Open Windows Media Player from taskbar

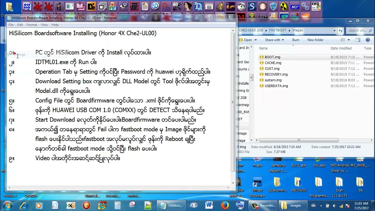pyautogui.click(x=39, y=205)
